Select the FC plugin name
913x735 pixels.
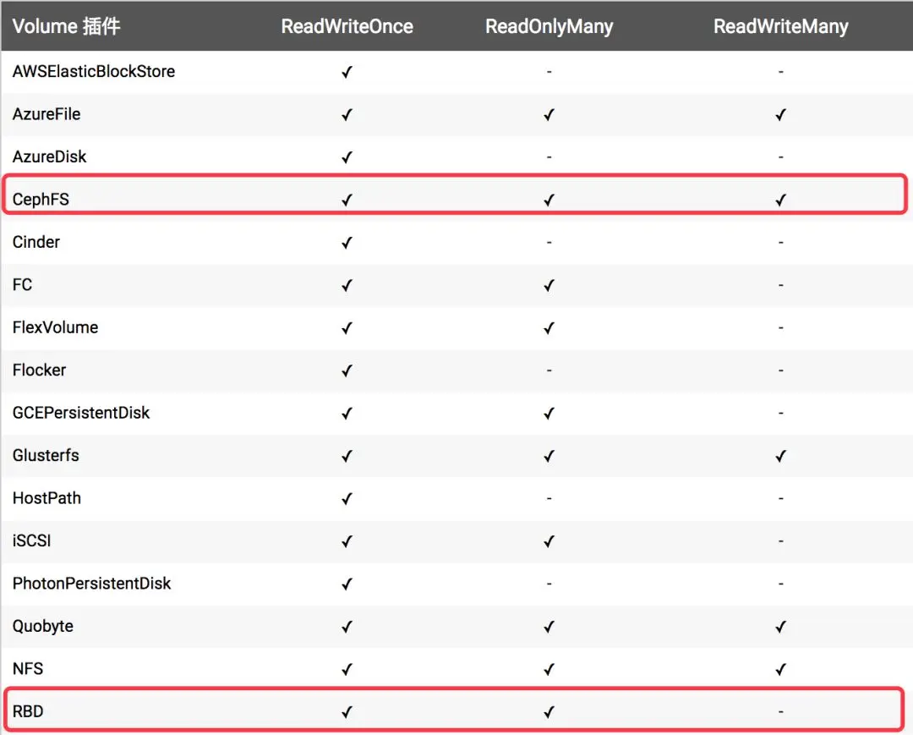click(x=22, y=285)
